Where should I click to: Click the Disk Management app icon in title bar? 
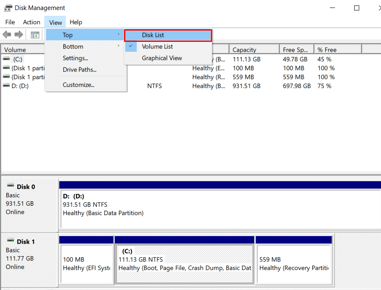[x=8, y=8]
